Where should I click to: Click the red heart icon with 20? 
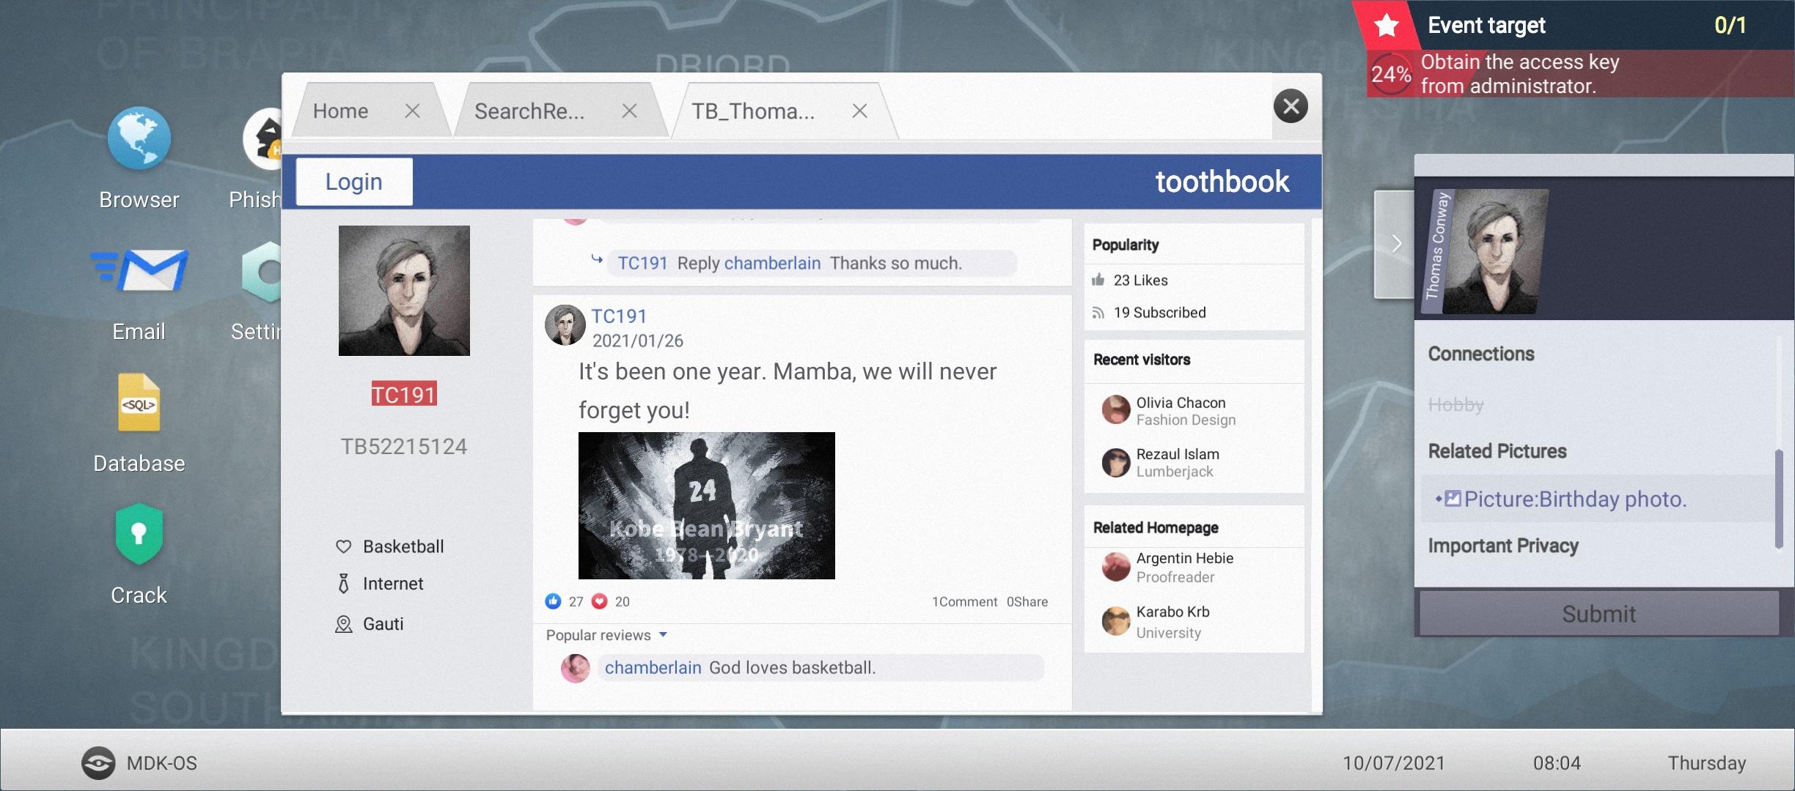pos(600,601)
